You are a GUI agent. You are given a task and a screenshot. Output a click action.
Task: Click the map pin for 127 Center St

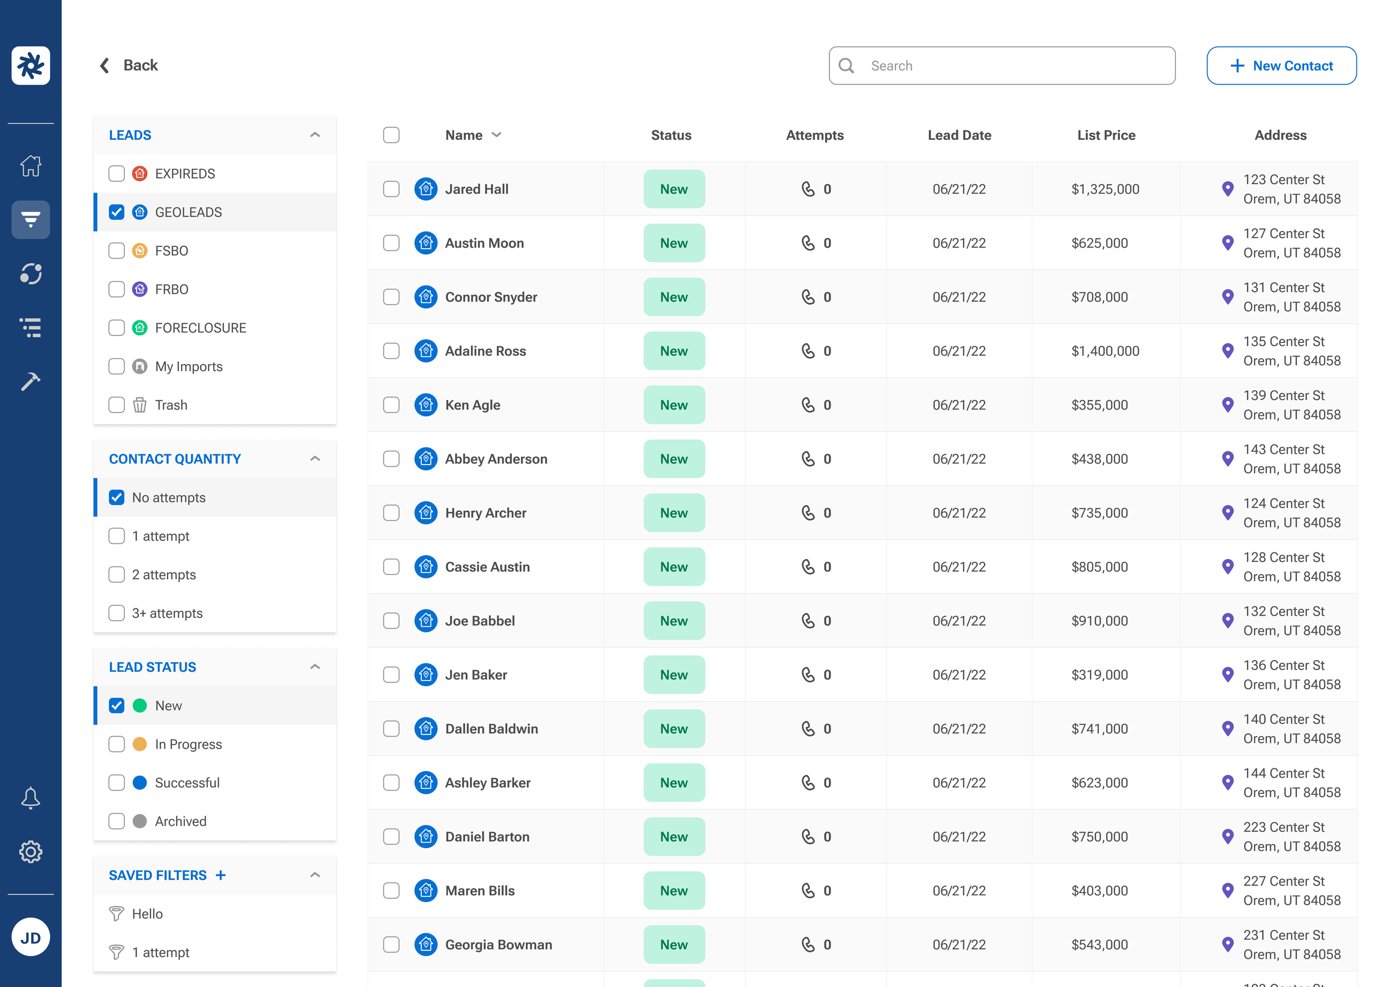(1228, 243)
